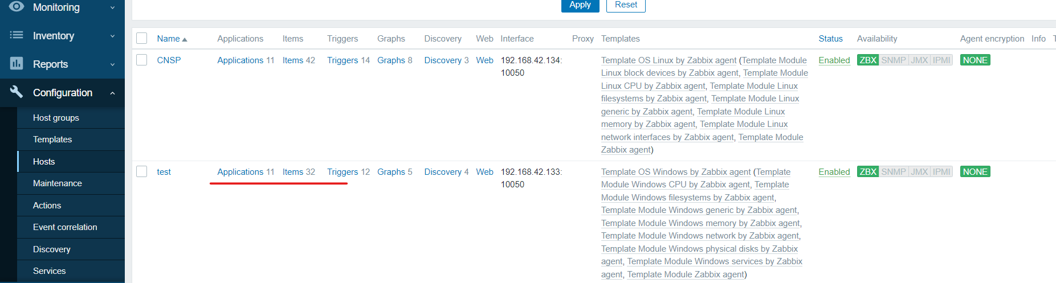This screenshot has height=283, width=1056.
Task: Click the Configuration wrench icon
Action: pyautogui.click(x=17, y=92)
